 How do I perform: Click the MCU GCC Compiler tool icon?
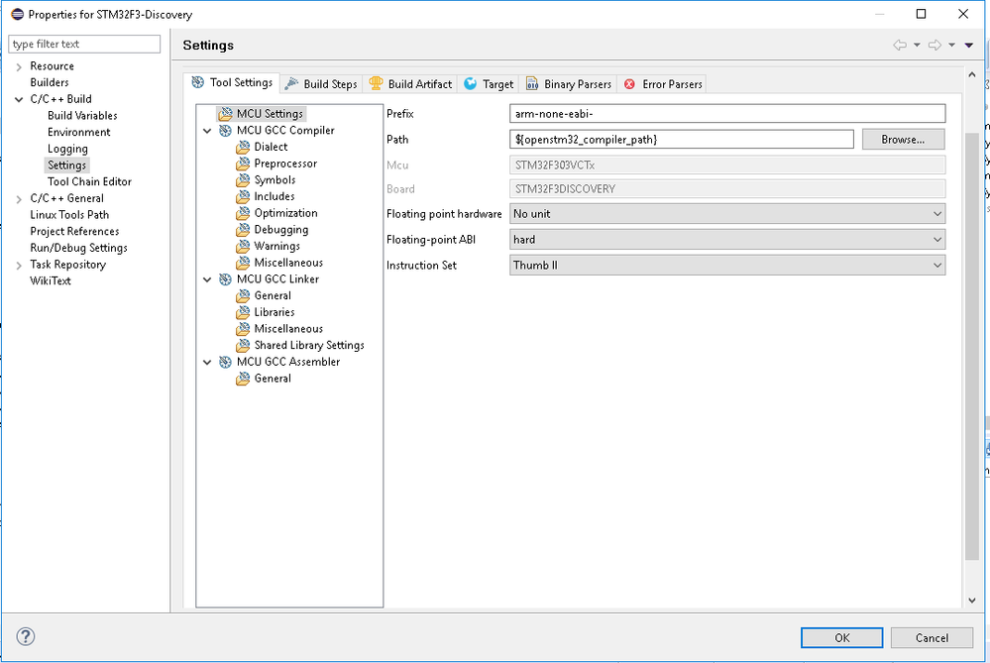(x=225, y=131)
